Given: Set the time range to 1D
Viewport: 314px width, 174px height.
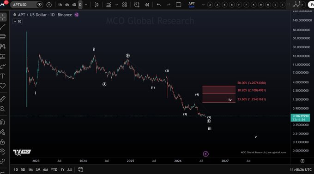Looking at the screenshot, I should [x=16, y=169].
